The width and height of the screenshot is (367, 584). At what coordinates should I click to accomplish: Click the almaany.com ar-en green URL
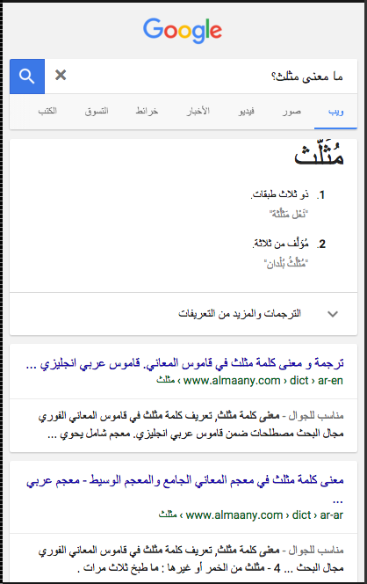tap(250, 380)
